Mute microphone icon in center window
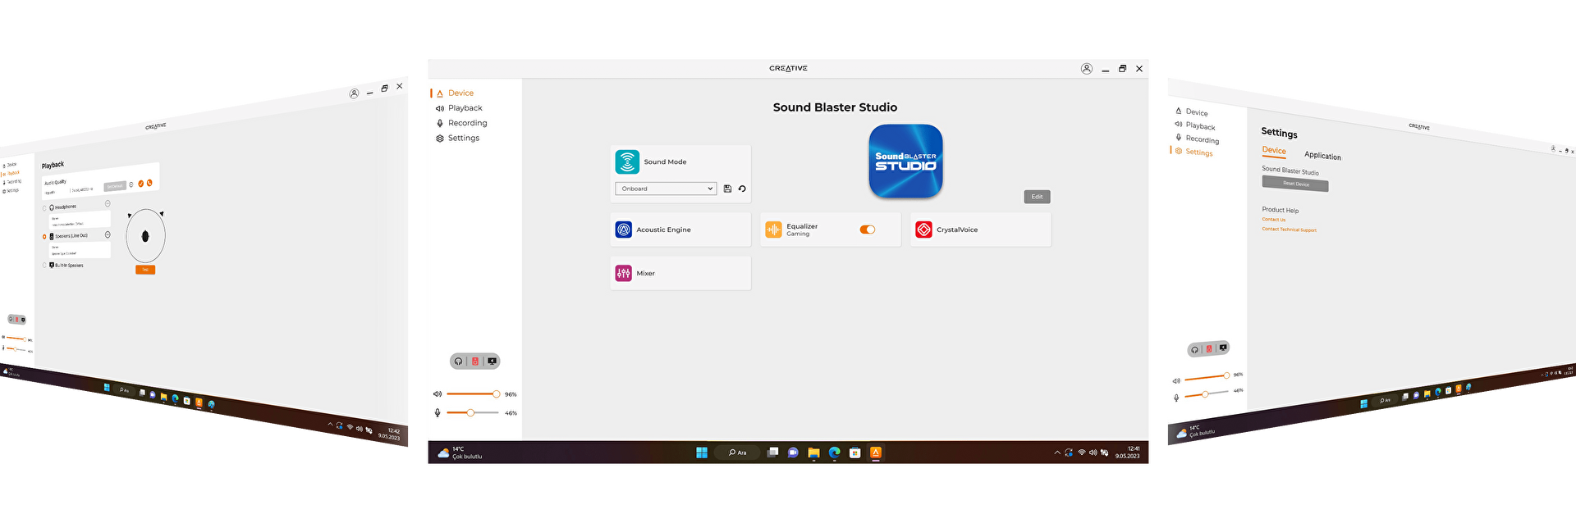 tap(438, 412)
